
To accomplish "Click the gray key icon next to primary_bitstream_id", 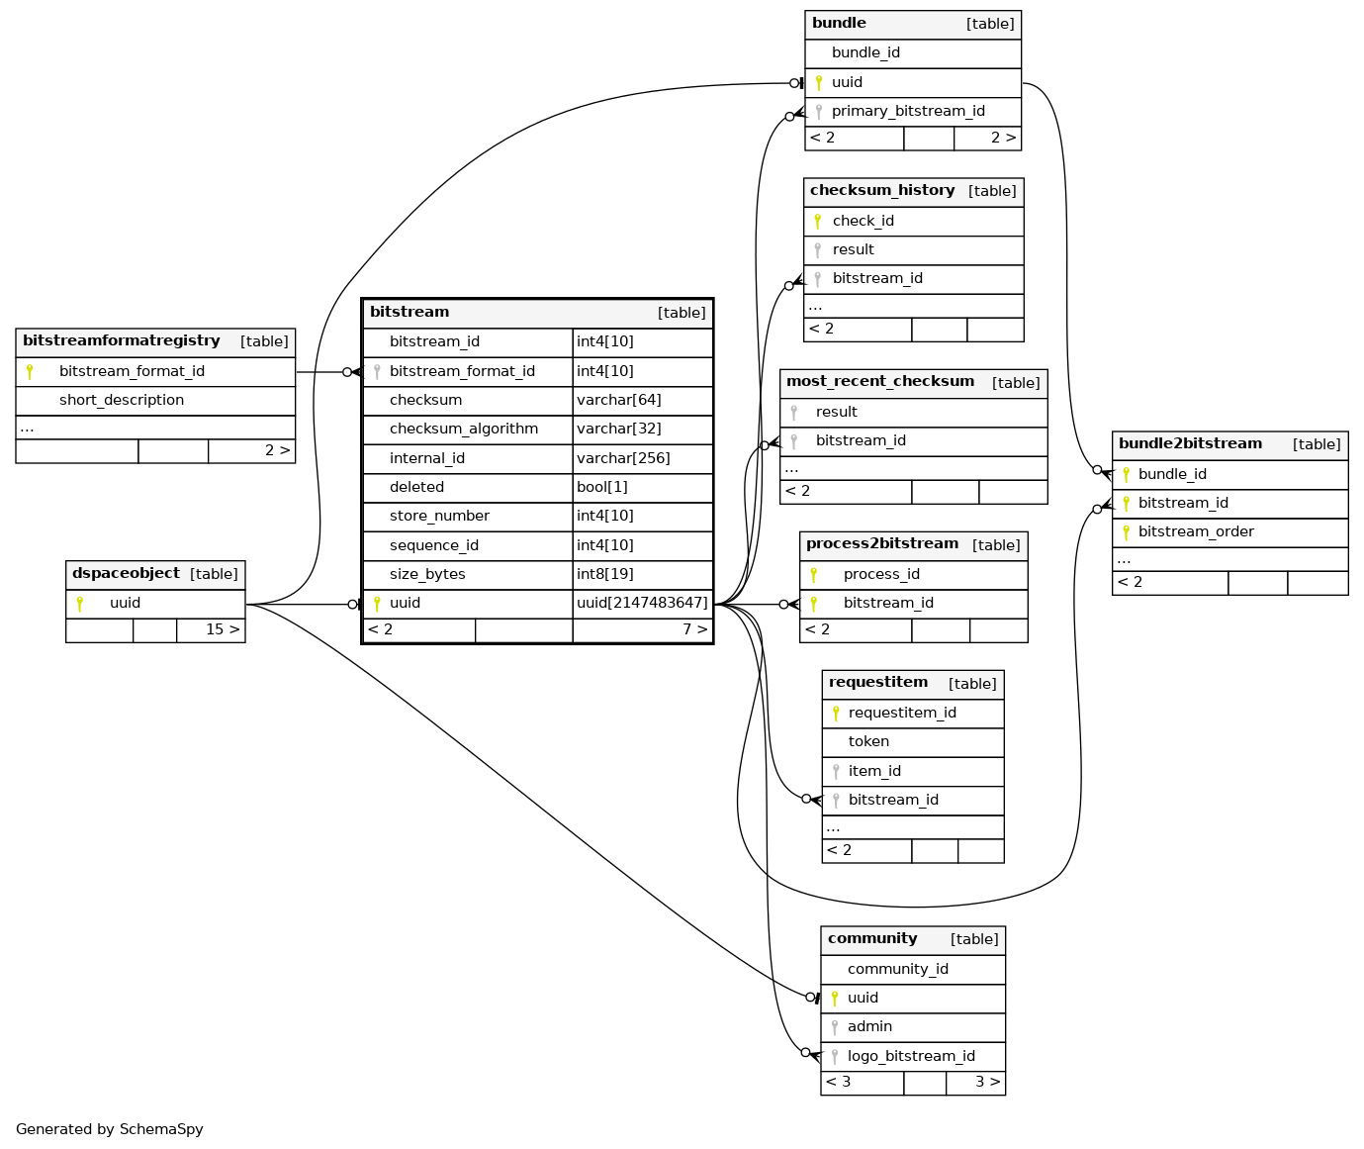I will point(818,112).
